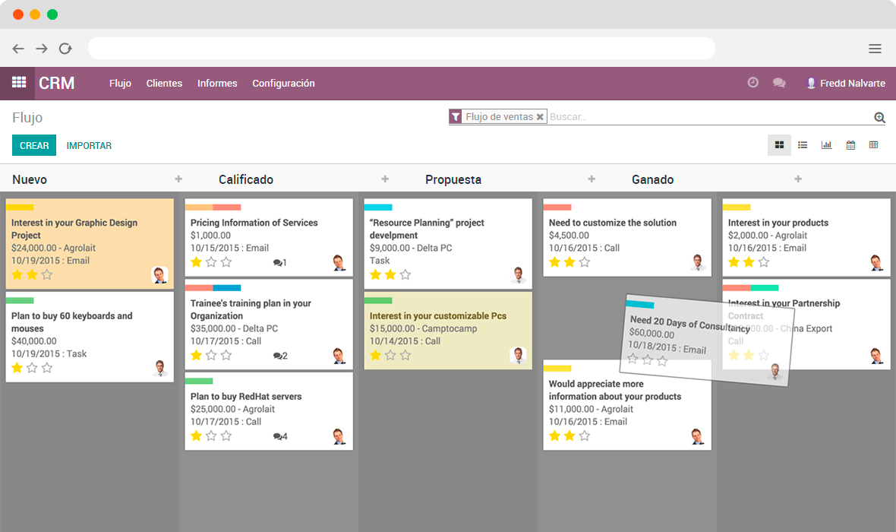896x532 pixels.
Task: Open the Informes menu
Action: (217, 84)
